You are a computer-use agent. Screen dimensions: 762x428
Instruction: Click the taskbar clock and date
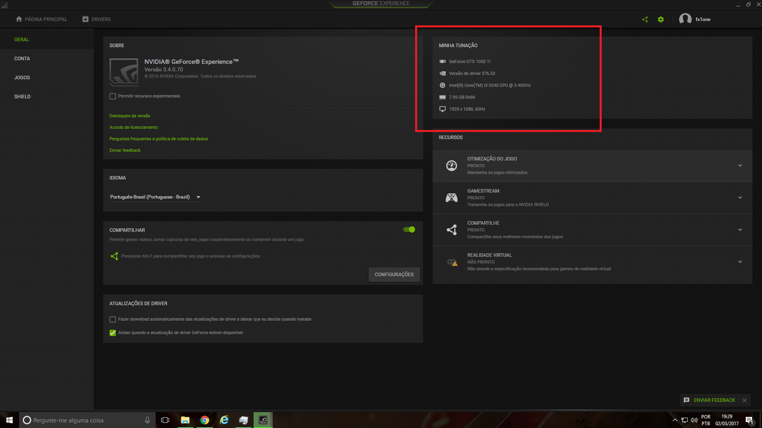click(x=727, y=420)
